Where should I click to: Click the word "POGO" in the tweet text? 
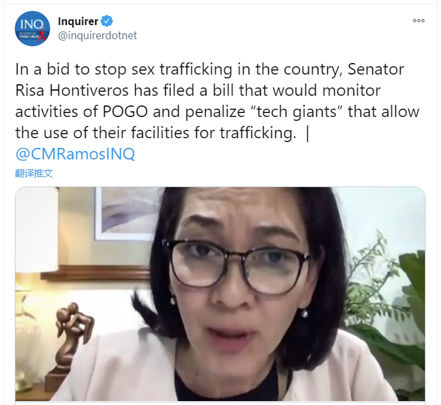point(125,112)
